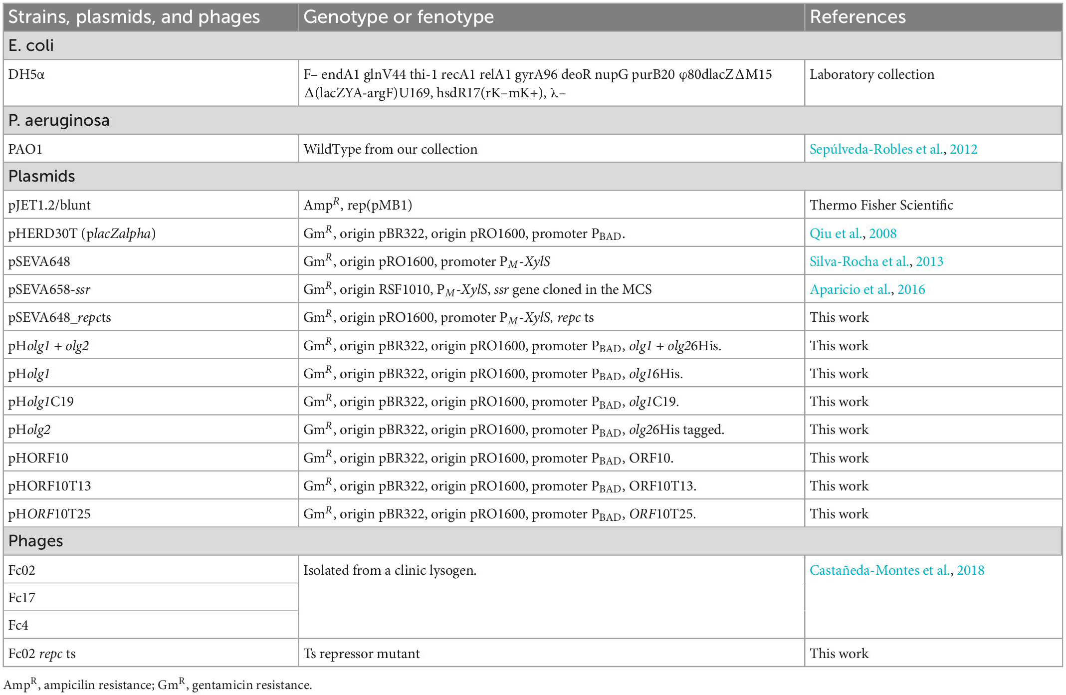Select genotype text mentioning origin RSF1010
The width and height of the screenshot is (1066, 695).
coord(477,289)
